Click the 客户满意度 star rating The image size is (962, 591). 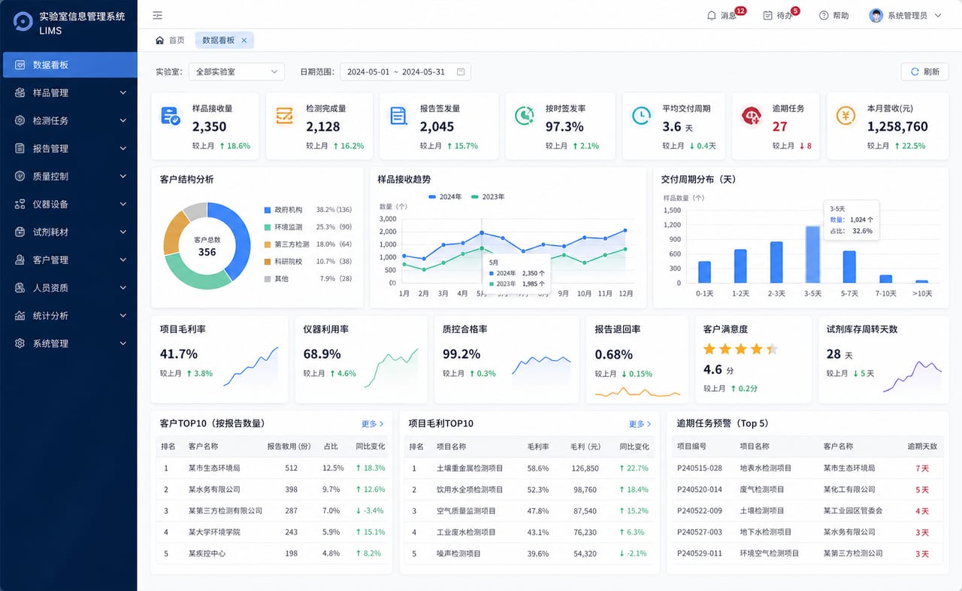[x=740, y=349]
